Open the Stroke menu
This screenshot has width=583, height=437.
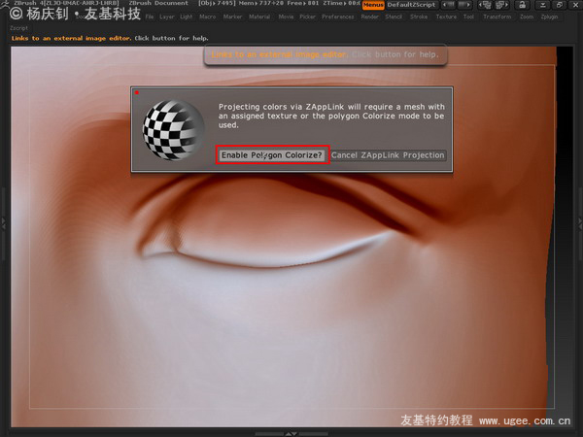coord(419,17)
